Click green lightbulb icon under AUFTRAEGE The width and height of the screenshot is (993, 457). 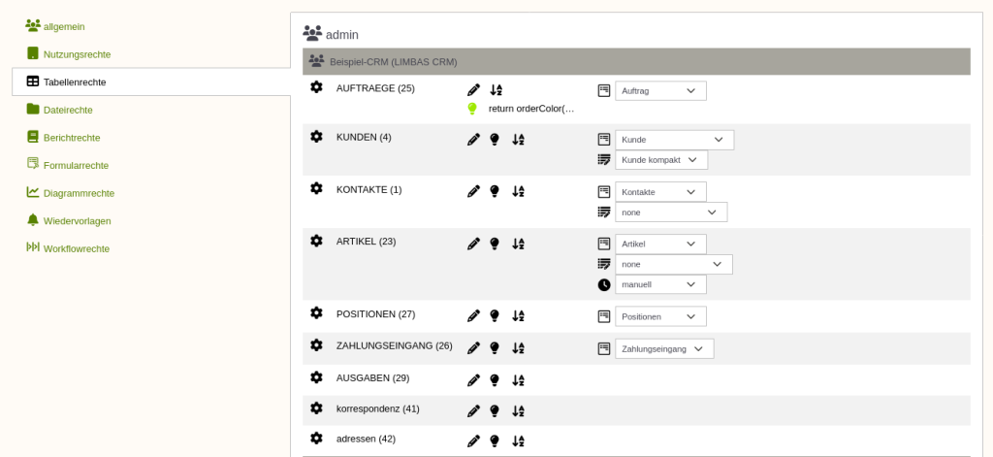(472, 109)
